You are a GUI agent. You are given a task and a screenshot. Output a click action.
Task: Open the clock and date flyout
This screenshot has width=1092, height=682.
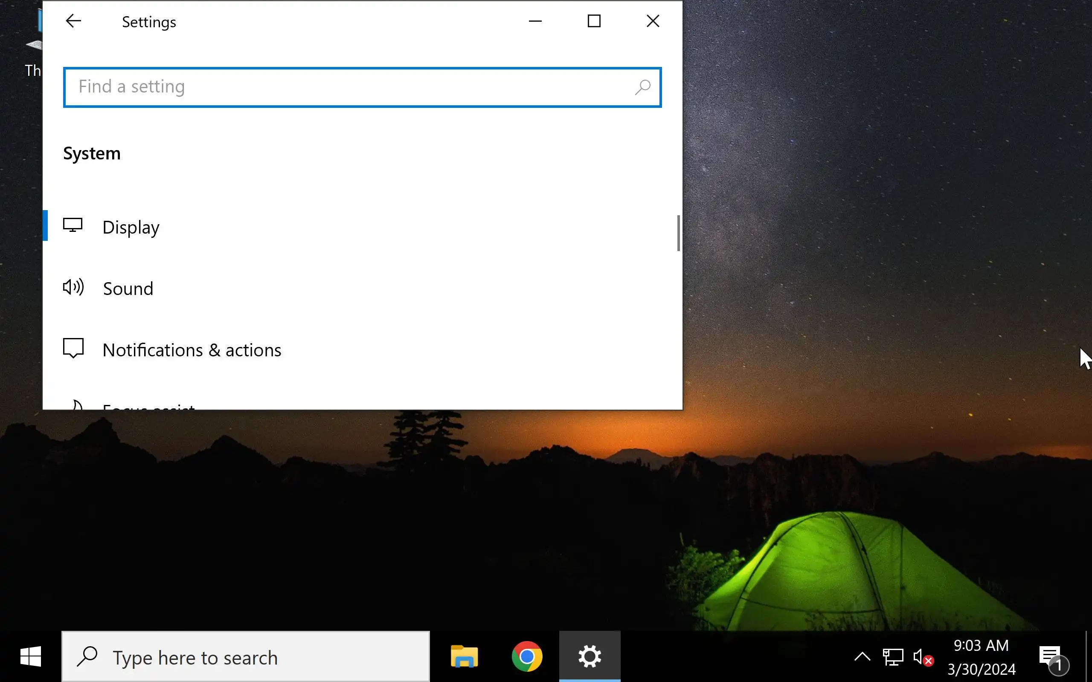point(981,657)
